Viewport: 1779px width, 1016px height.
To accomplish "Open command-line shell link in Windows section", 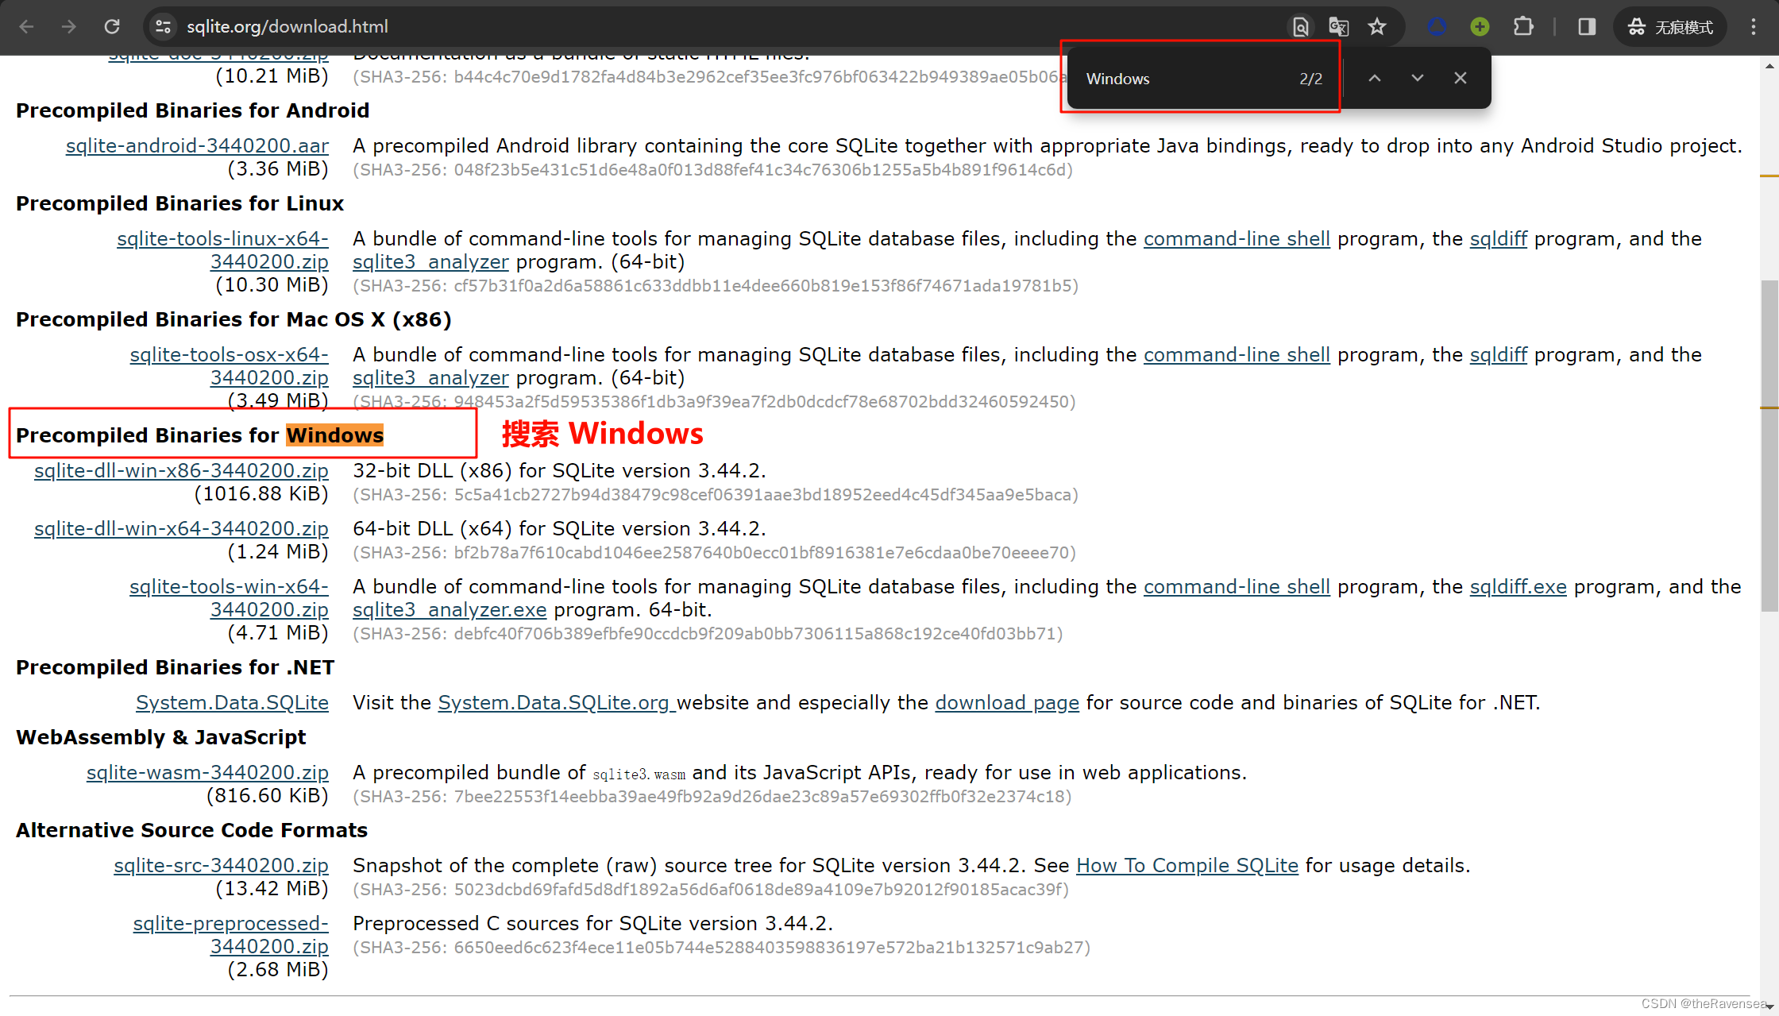I will click(1237, 586).
